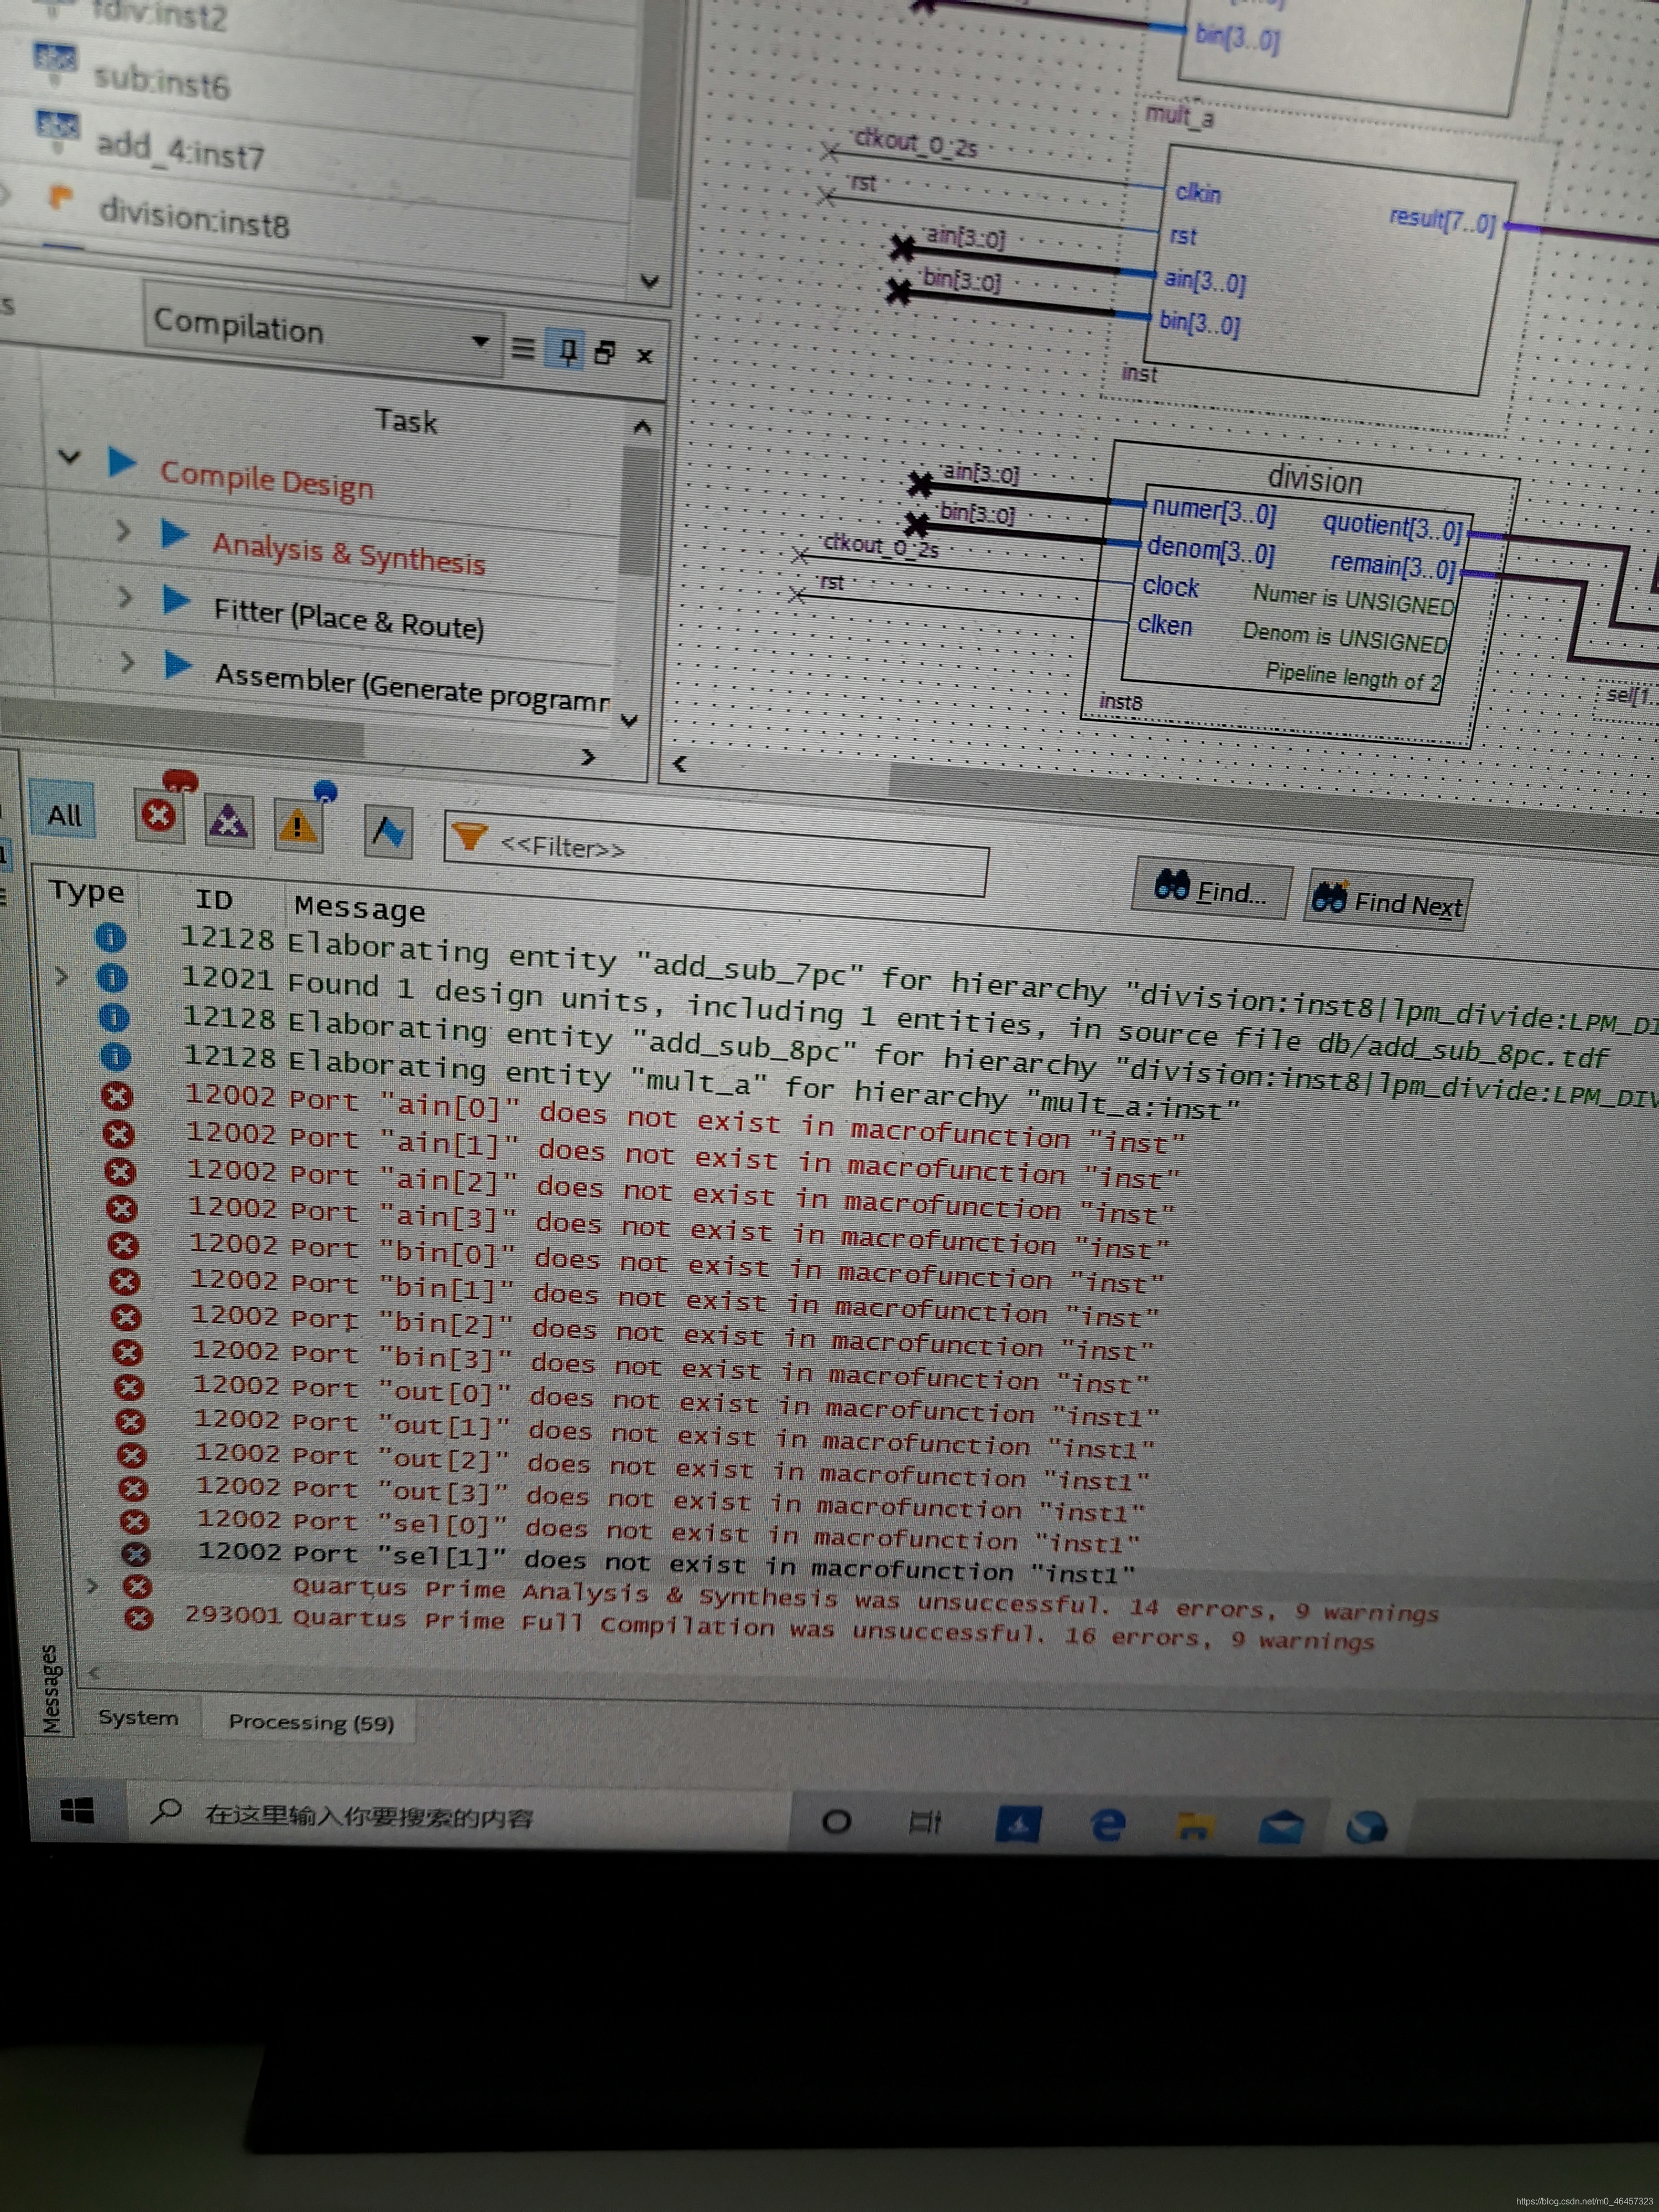Image resolution: width=1659 pixels, height=2212 pixels.
Task: Click the Message column header
Action: (360, 908)
